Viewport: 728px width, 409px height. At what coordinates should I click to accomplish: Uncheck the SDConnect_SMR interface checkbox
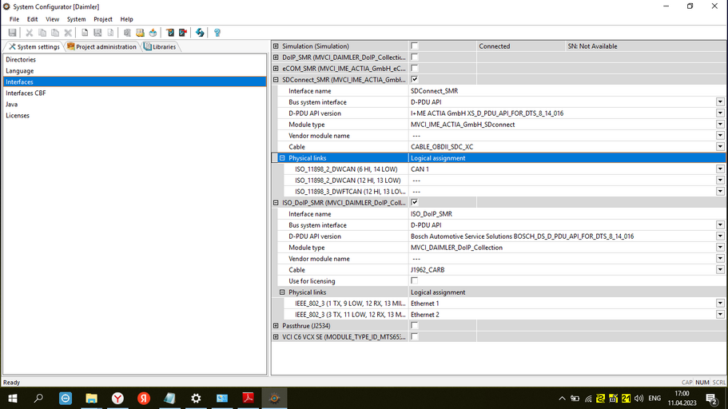414,79
